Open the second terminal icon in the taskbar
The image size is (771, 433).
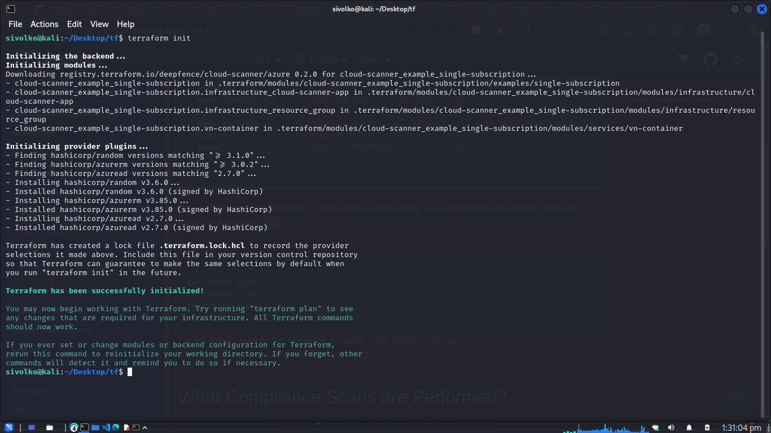pyautogui.click(x=136, y=427)
